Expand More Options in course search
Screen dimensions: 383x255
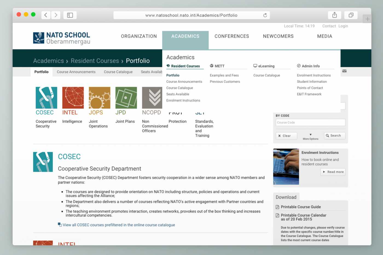(x=311, y=137)
